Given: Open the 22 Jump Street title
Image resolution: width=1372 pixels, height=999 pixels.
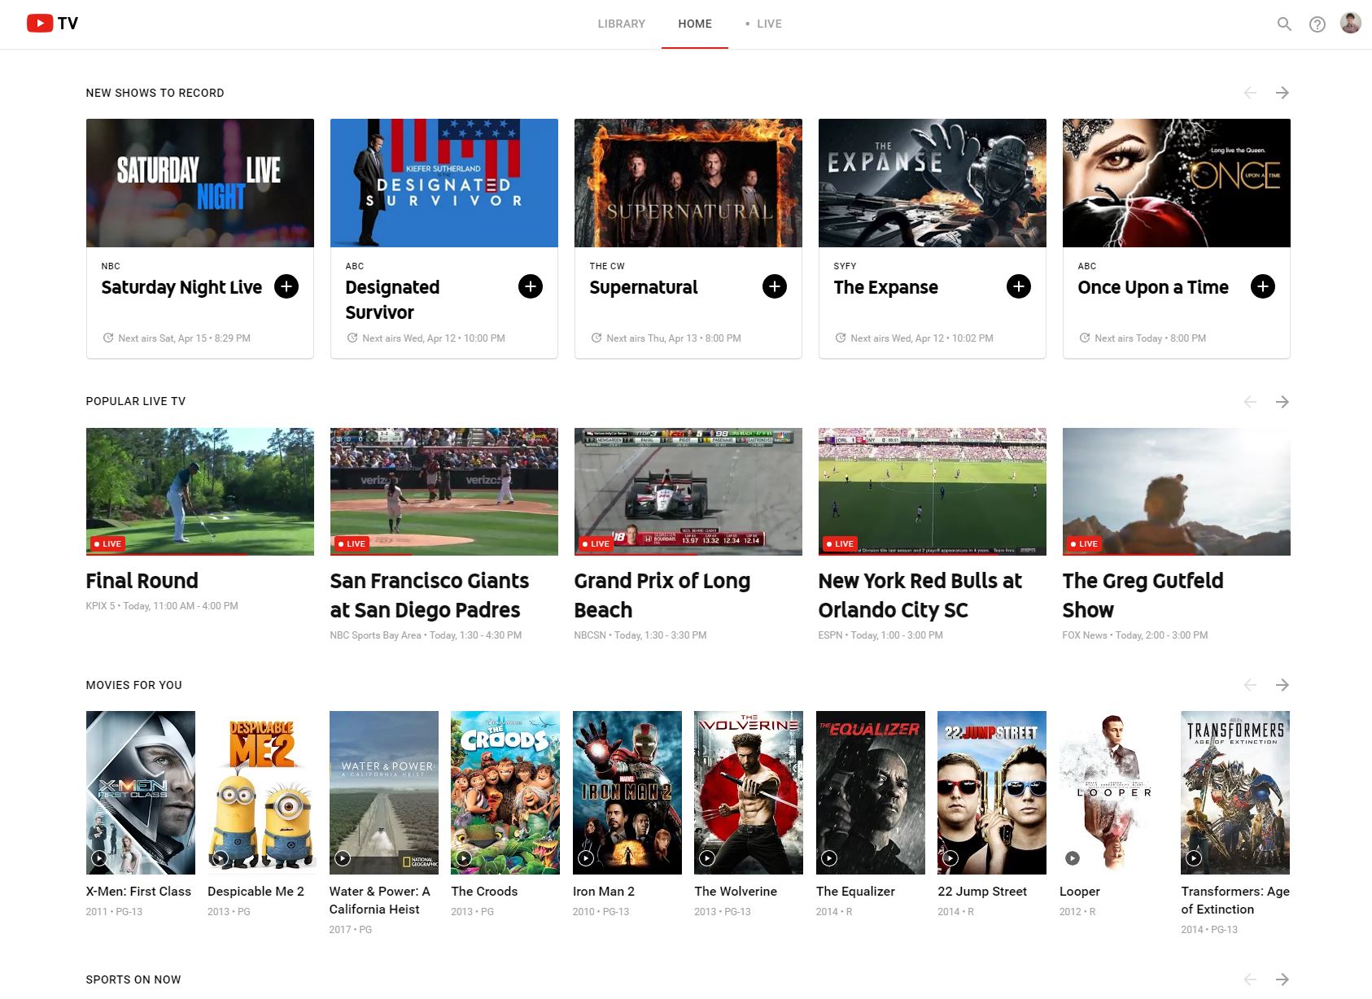Looking at the screenshot, I should tap(982, 892).
